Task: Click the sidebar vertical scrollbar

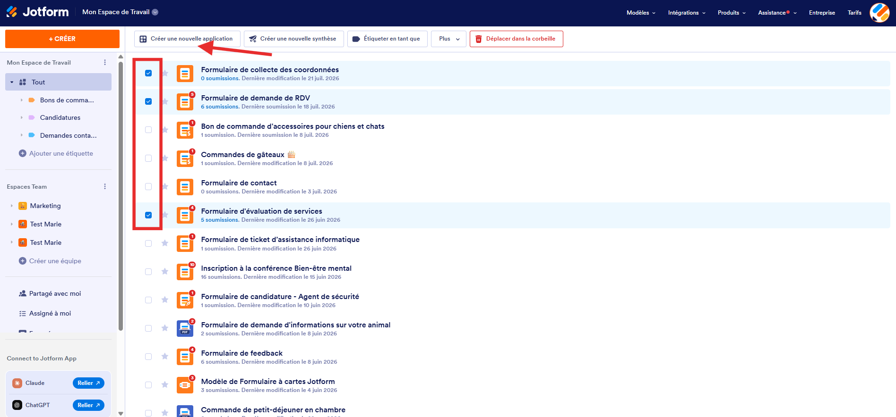Action: tap(121, 196)
